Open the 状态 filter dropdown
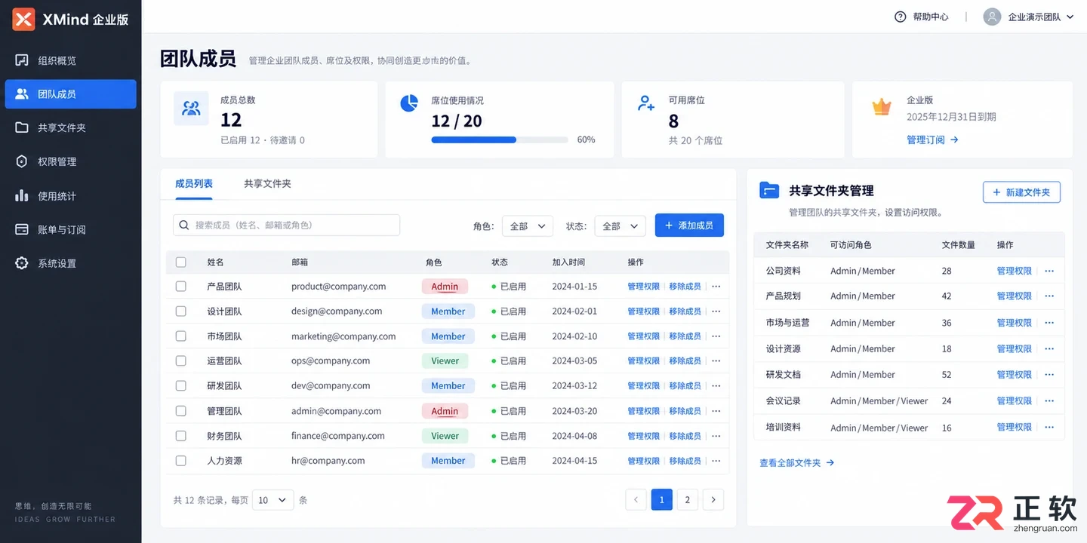Image resolution: width=1087 pixels, height=543 pixels. point(620,226)
